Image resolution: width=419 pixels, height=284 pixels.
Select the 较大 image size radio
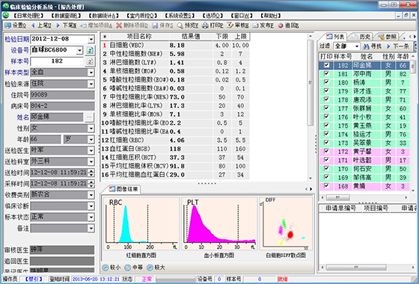pos(150,268)
